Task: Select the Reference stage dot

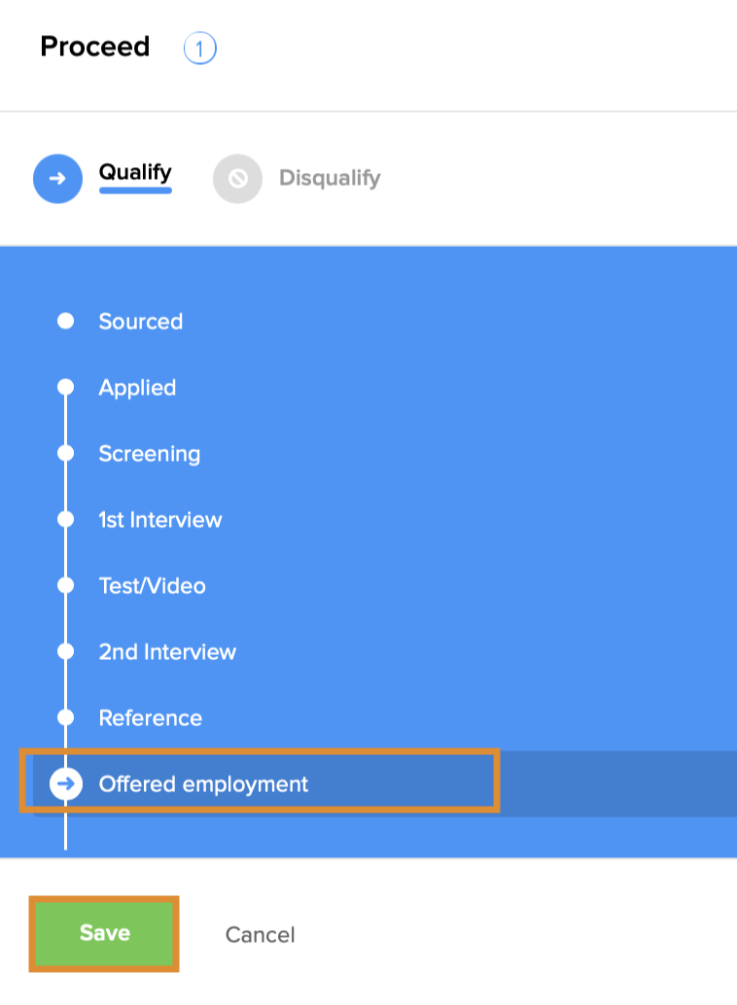Action: click(65, 718)
